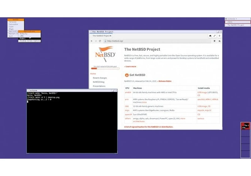Click the i386 CPU link
Viewport: 251px width, 176px height.
tap(127, 106)
